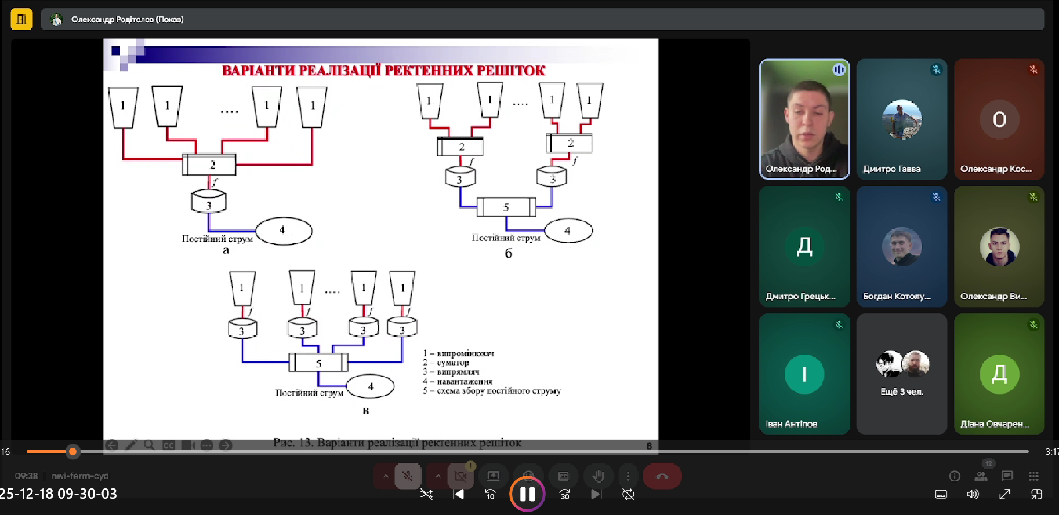Viewport: 1059px width, 515px height.
Task: Click the red leave call button
Action: coord(662,476)
